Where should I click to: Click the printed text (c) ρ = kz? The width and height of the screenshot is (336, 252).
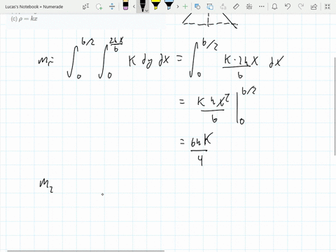[24, 19]
